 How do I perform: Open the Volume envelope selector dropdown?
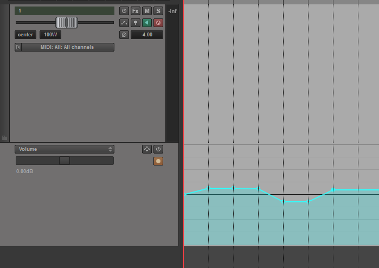65,149
